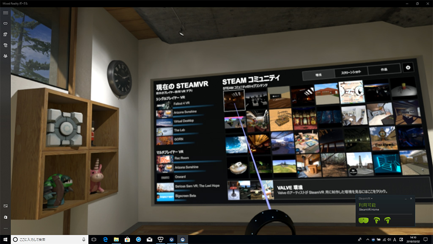Click the microphone icon in the search box
This screenshot has width=433, height=244.
click(x=84, y=240)
